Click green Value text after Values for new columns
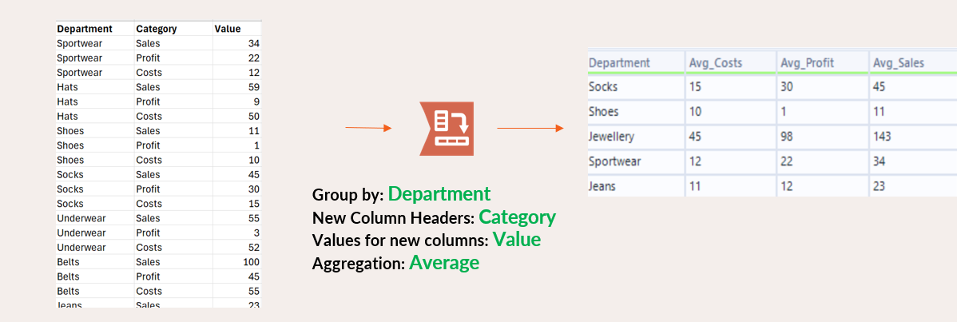This screenshot has width=957, height=322. tap(516, 240)
